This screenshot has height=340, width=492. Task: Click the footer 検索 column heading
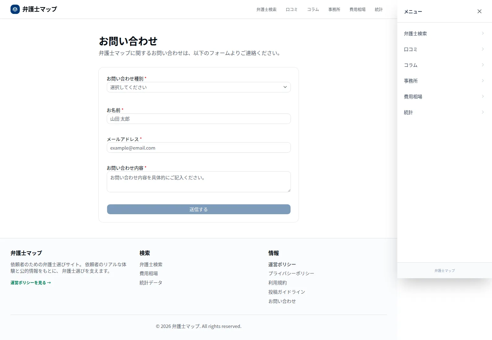point(145,253)
